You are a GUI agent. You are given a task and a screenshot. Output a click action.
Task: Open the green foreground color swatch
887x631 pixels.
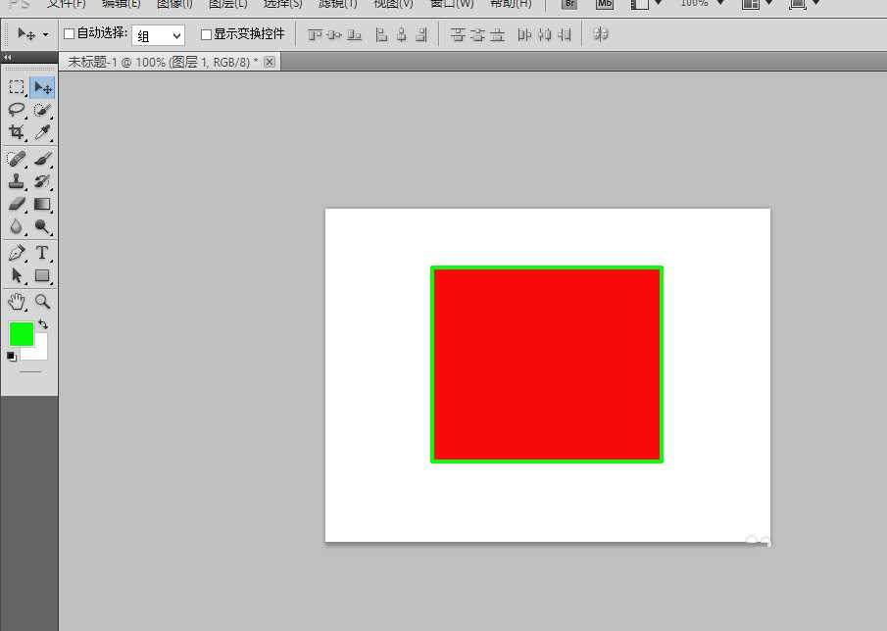point(21,334)
